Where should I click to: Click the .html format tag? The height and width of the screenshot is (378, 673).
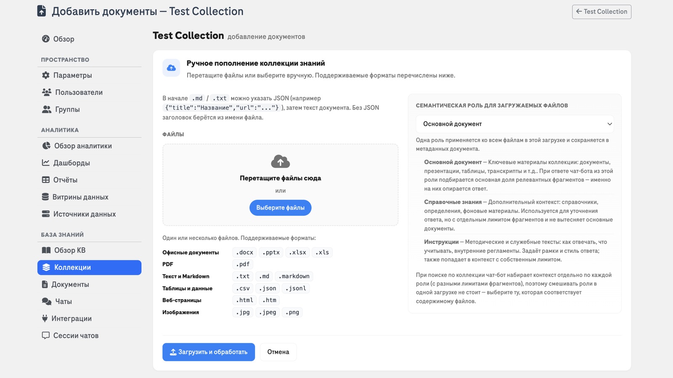pyautogui.click(x=244, y=300)
